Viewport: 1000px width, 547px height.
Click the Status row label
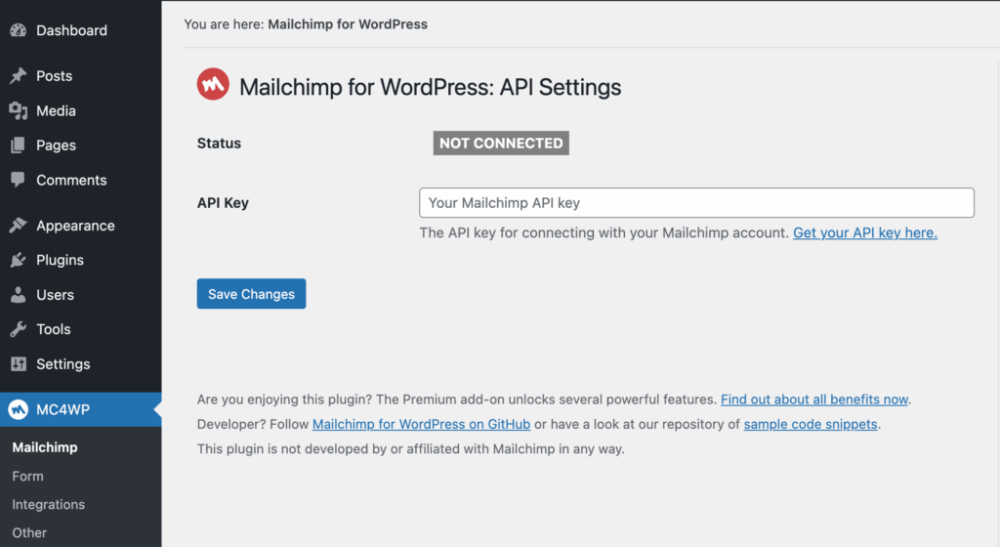coord(219,144)
